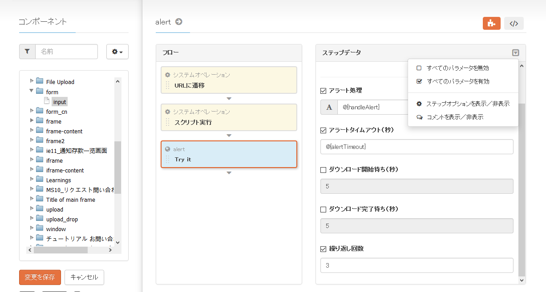Click the arrow icon next to alert title

[178, 21]
